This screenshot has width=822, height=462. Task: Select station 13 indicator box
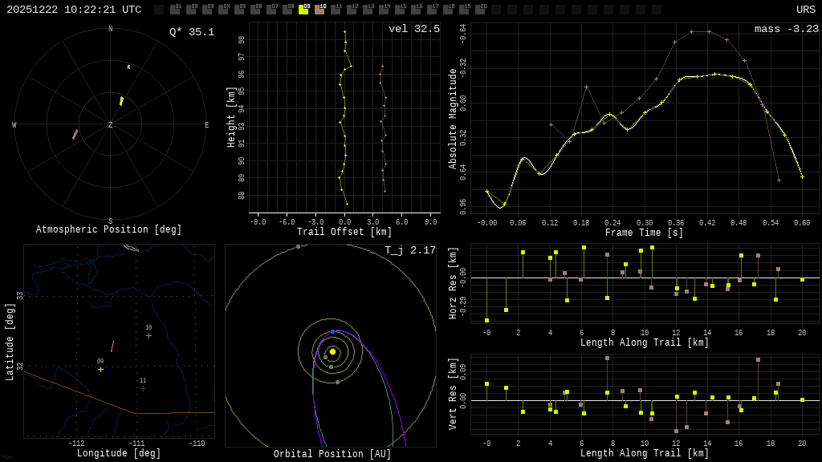point(368,10)
